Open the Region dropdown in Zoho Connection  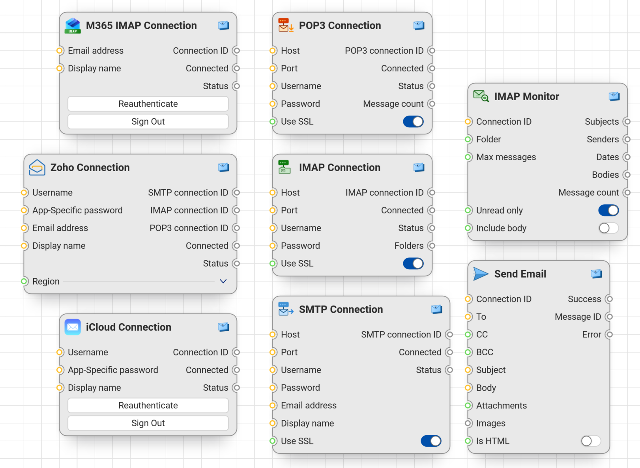click(x=223, y=281)
